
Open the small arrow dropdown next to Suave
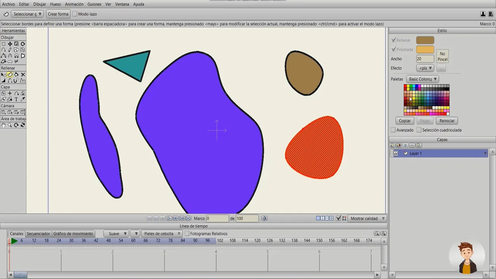pyautogui.click(x=134, y=234)
